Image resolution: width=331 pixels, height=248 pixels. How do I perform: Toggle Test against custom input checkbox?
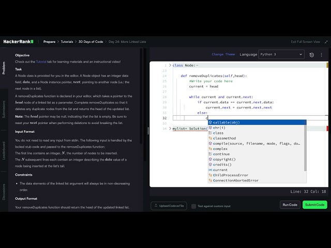[193, 206]
